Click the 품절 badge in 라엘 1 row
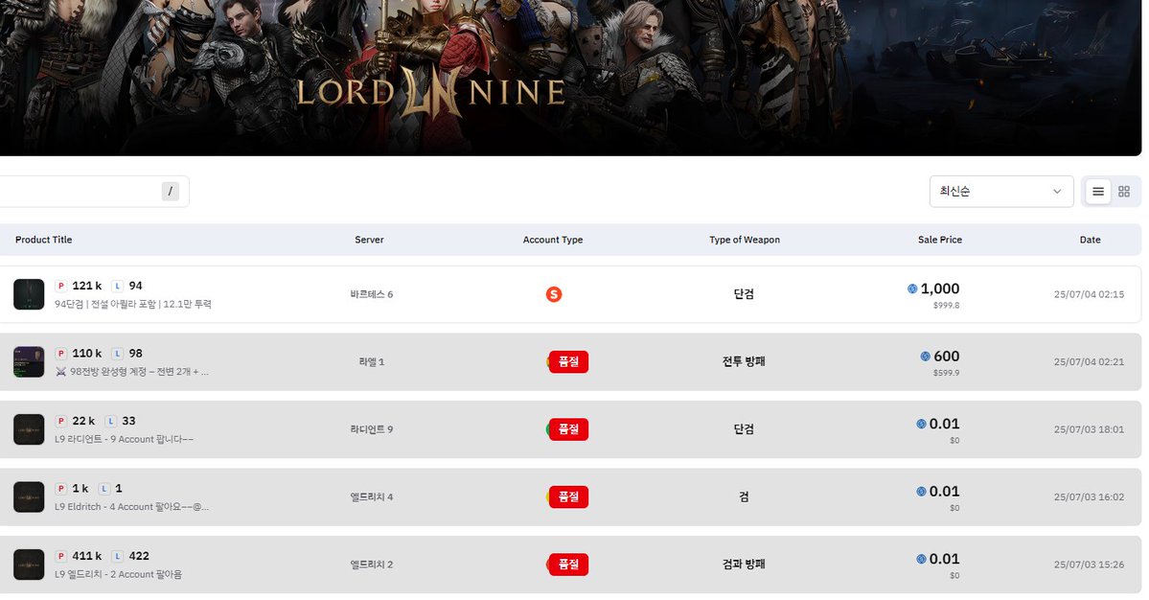The width and height of the screenshot is (1149, 600). (568, 362)
